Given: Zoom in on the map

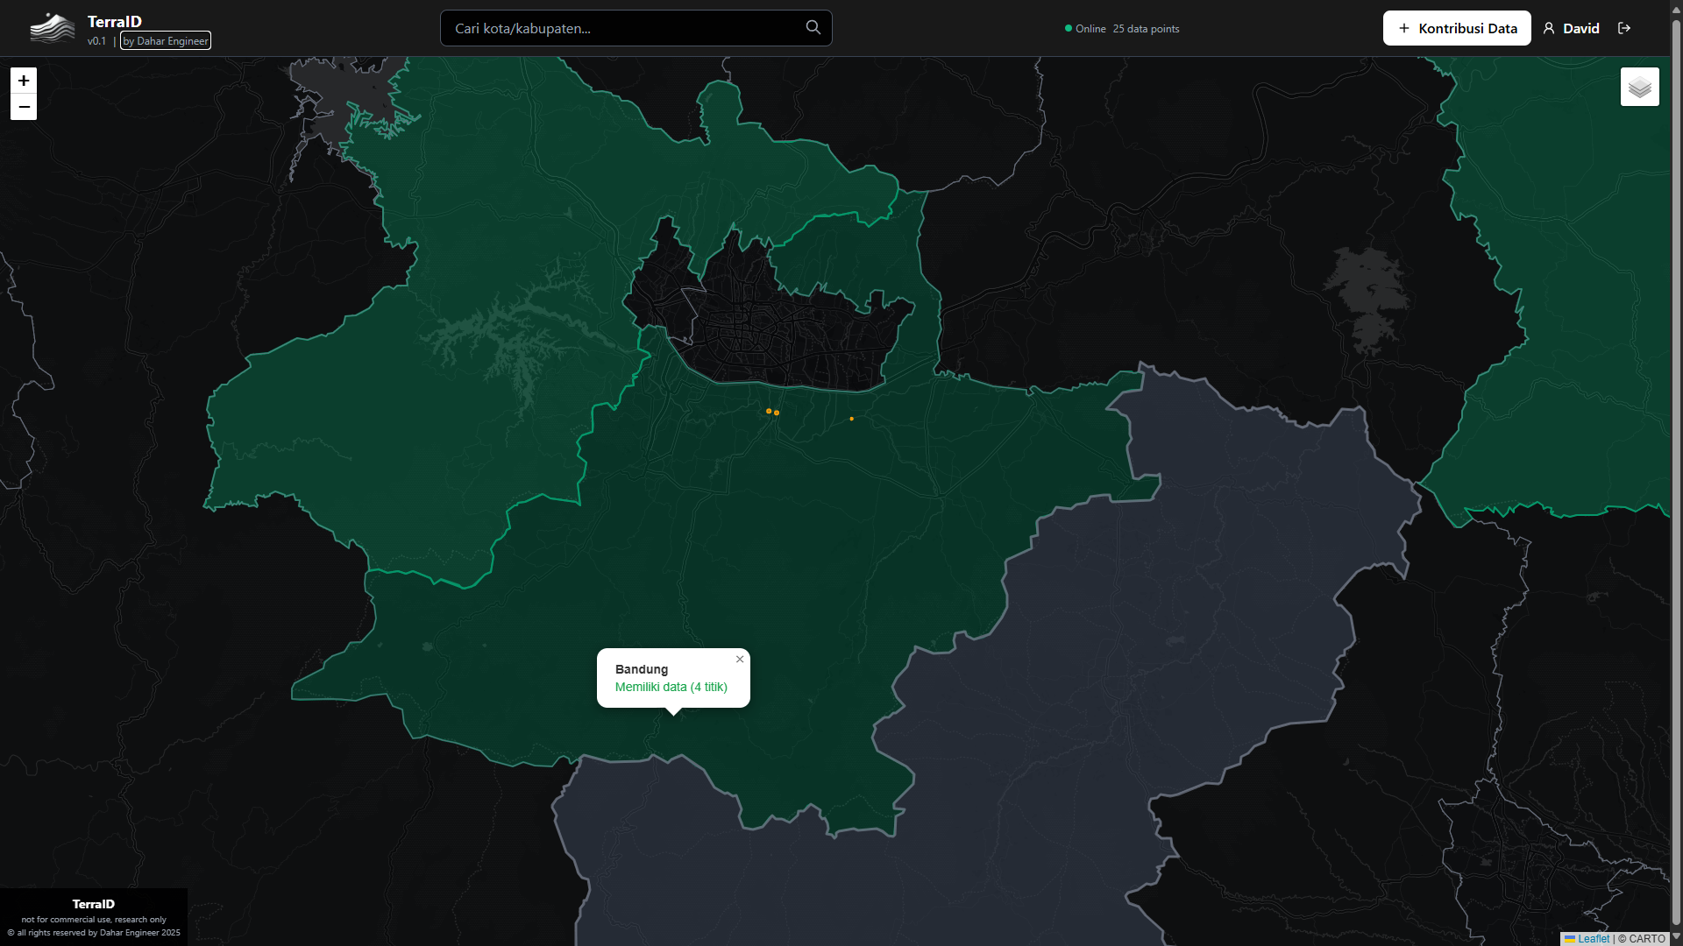Looking at the screenshot, I should pos(24,81).
